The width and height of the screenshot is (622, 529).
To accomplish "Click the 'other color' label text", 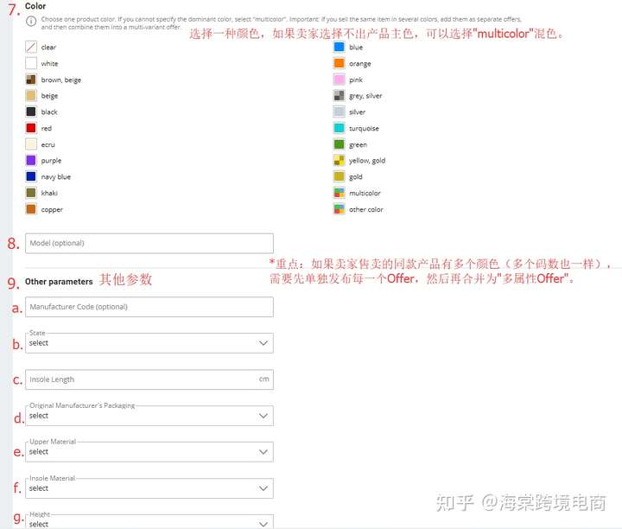I will (366, 209).
